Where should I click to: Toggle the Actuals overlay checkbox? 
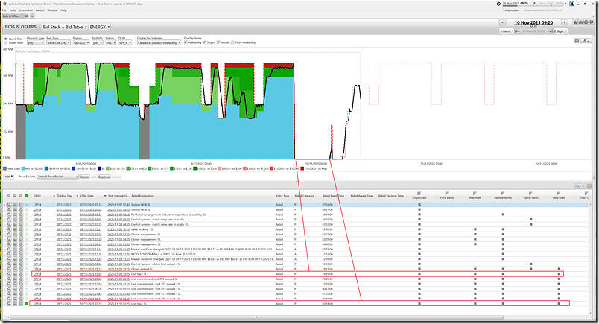tap(218, 42)
